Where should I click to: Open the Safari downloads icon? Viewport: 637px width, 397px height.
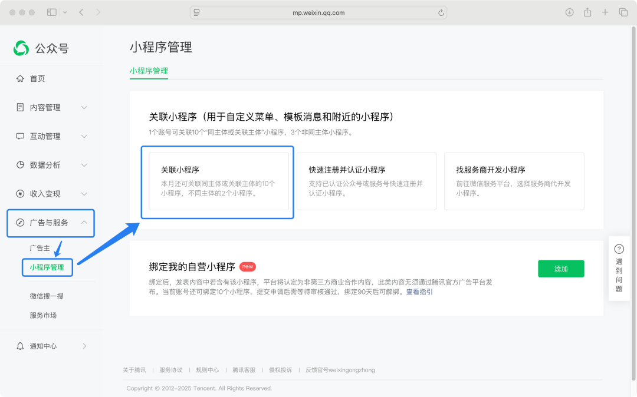click(x=570, y=12)
